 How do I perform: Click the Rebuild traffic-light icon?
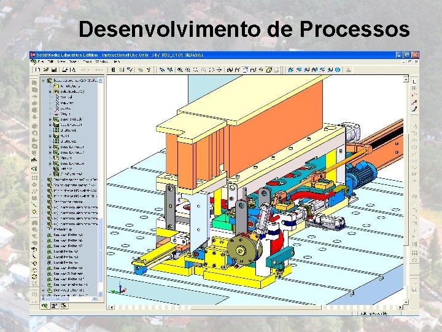[114, 69]
